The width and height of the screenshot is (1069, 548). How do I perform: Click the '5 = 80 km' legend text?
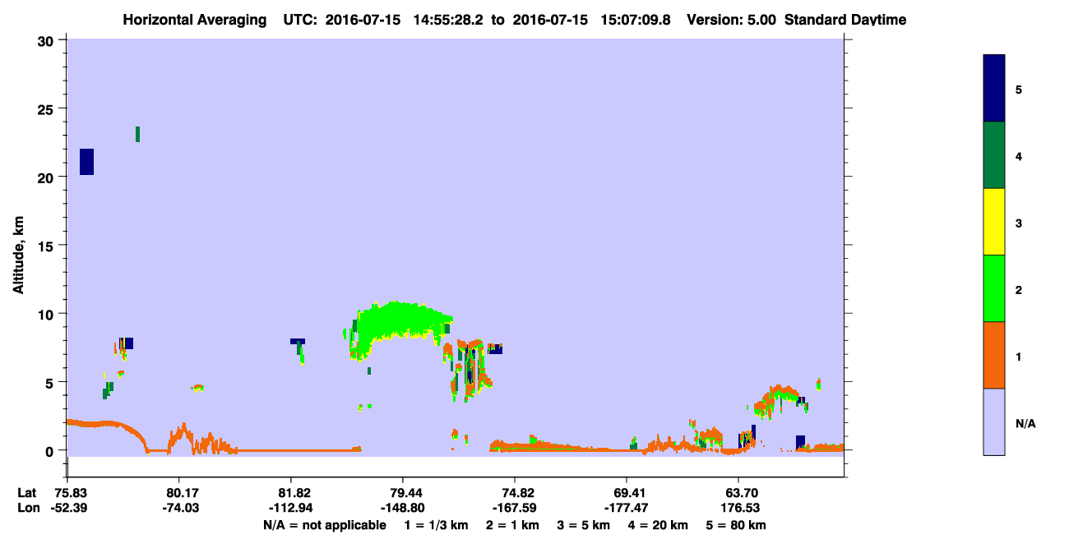[x=738, y=524]
